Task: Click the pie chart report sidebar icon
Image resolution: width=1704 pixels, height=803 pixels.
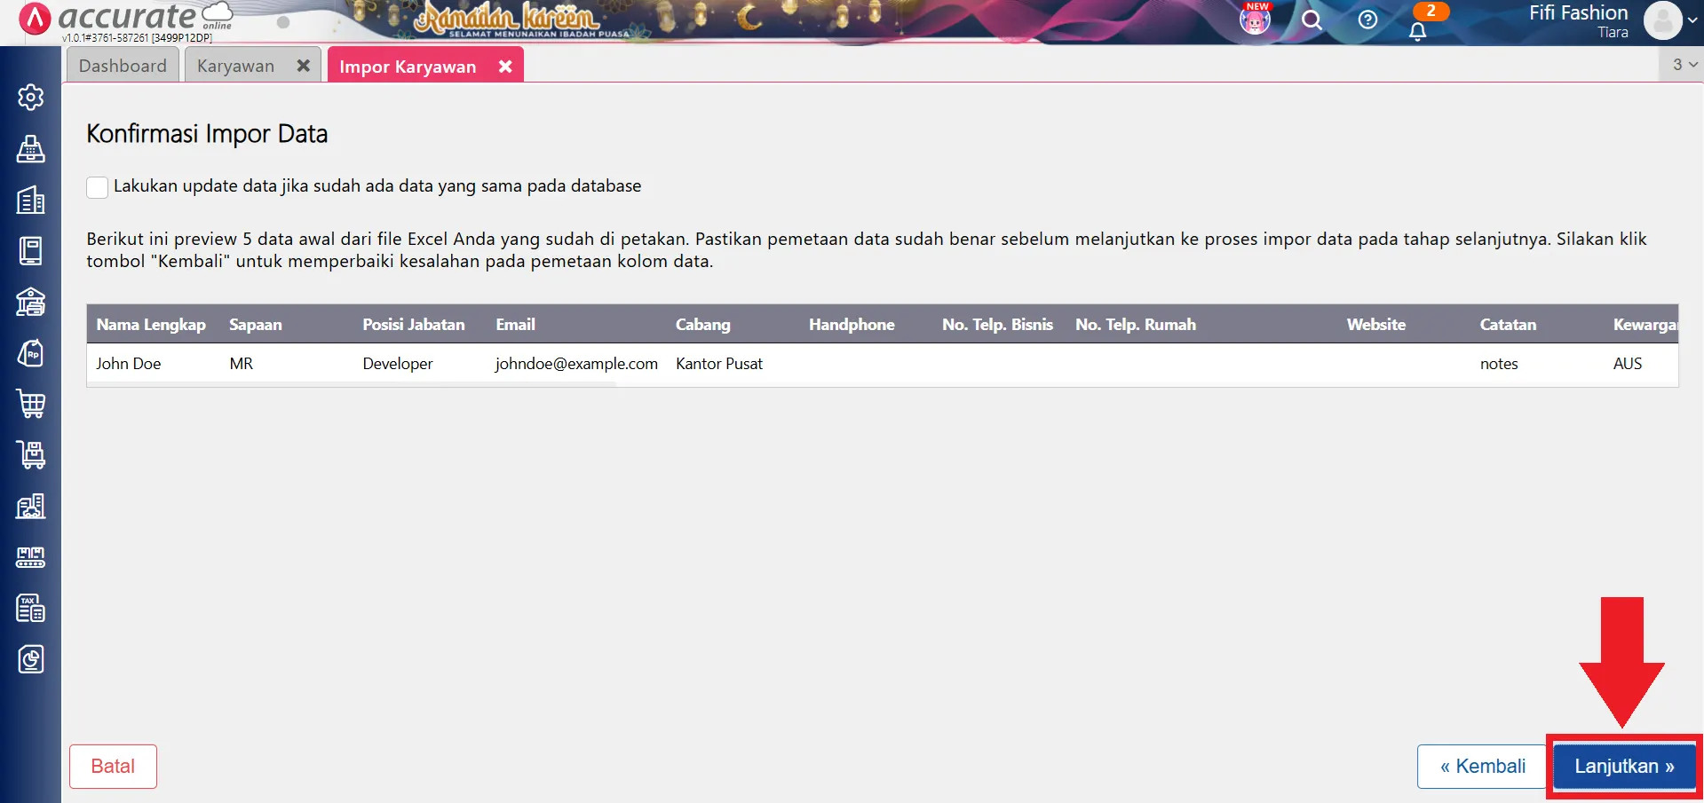Action: click(x=30, y=659)
